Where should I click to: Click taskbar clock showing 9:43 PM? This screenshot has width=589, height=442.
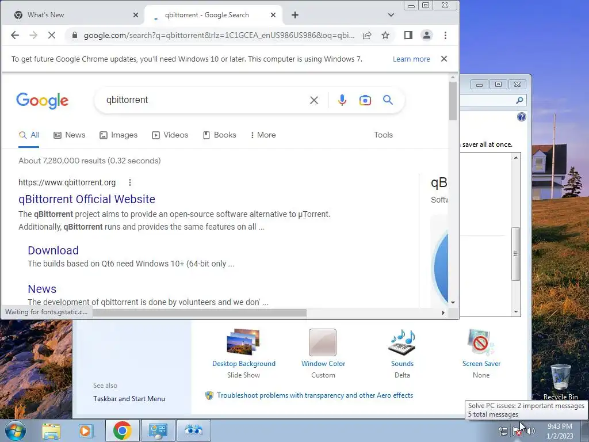point(560,430)
